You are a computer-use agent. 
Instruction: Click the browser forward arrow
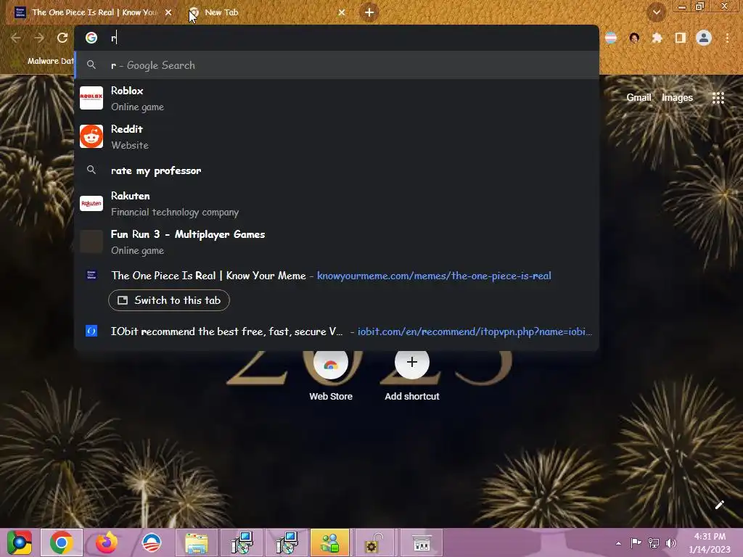(39, 38)
